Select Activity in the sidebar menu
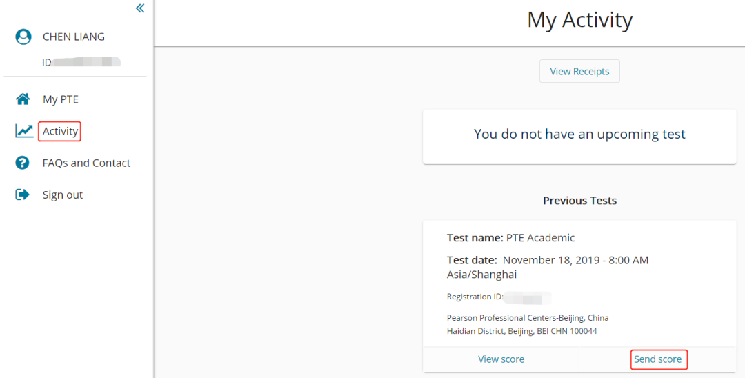Screen dimensions: 745x378 point(60,131)
